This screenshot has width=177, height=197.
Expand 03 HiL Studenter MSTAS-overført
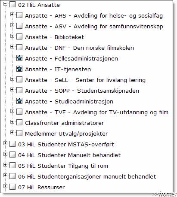[x=5, y=143]
